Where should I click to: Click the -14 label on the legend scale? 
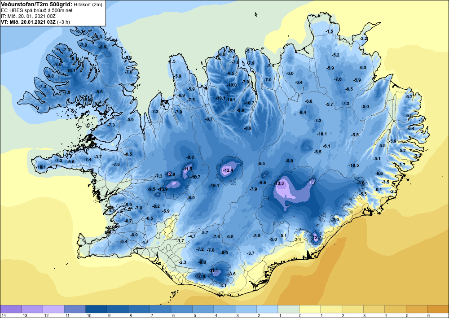pos(3,315)
